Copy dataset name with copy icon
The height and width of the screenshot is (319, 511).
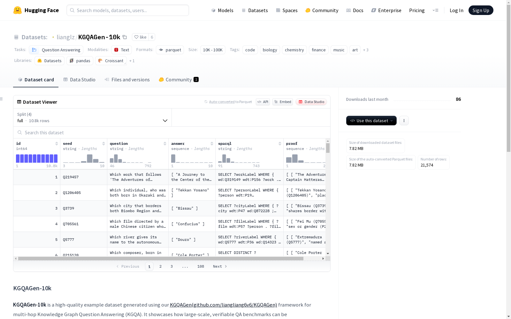pos(125,37)
